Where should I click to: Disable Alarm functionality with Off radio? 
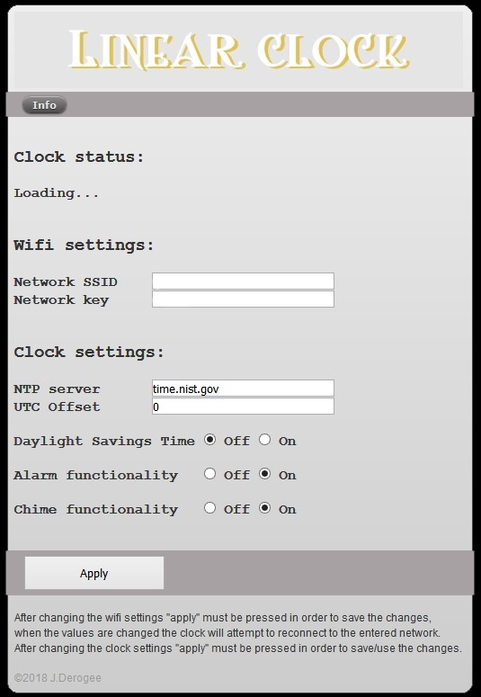[209, 474]
